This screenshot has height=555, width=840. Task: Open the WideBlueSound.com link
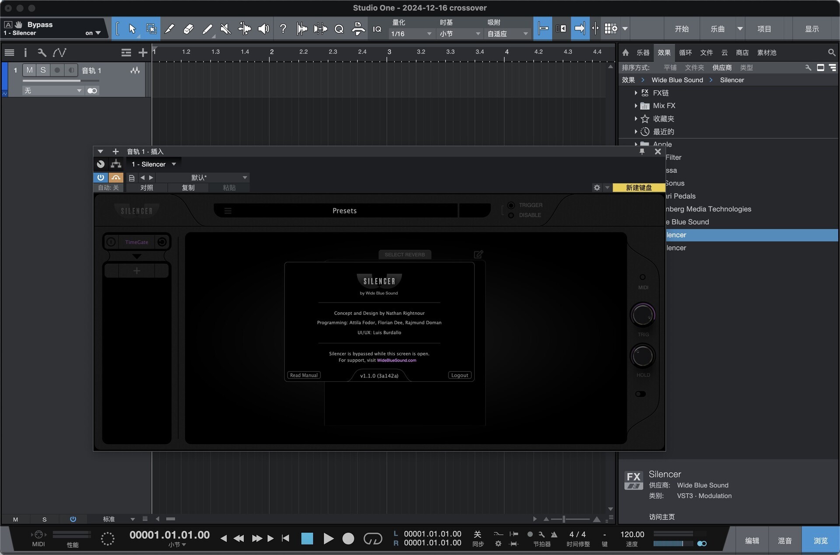396,360
